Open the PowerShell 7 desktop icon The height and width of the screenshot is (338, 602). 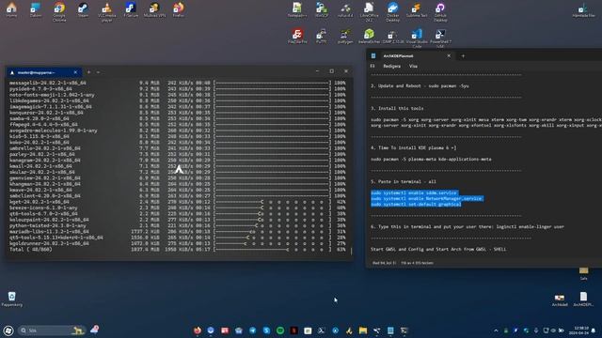tap(440, 38)
